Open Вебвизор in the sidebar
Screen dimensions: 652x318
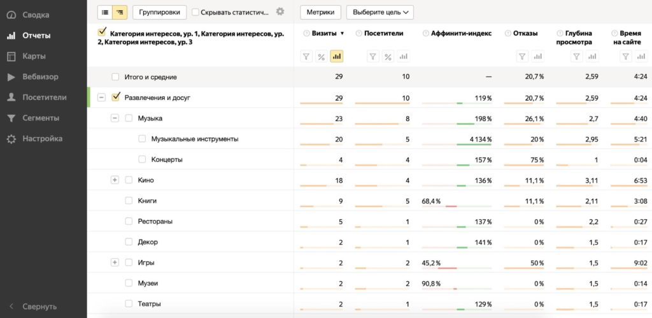coord(39,77)
